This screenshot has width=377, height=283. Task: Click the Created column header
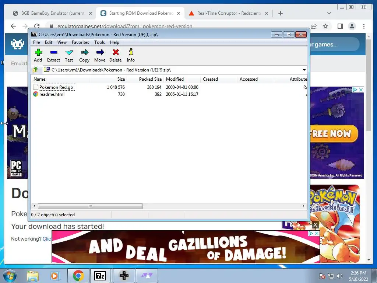pos(219,79)
